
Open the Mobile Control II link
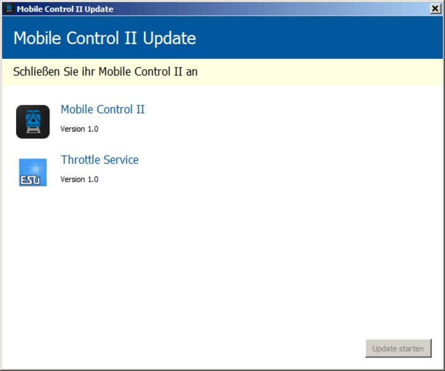tap(103, 109)
